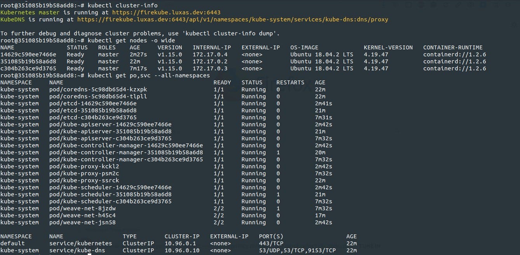
Task: Click internal IP 172.17.0.3
Action: tap(210, 68)
